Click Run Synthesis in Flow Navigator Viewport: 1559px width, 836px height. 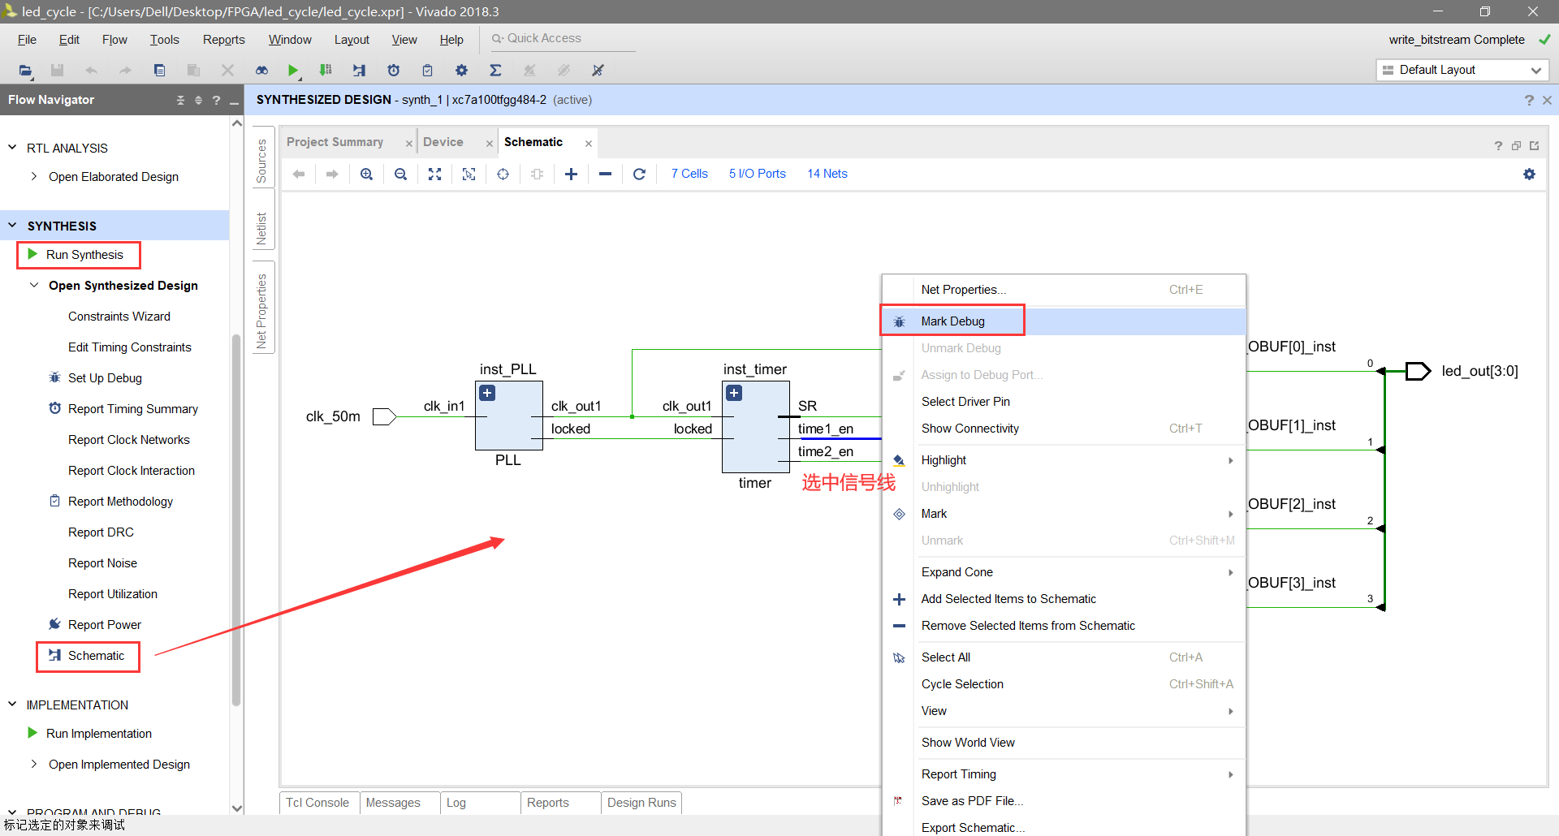[84, 255]
